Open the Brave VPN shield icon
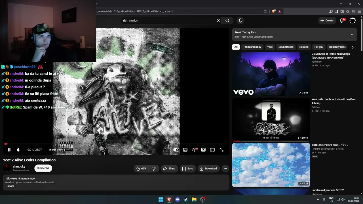This screenshot has width=363, height=204. click(353, 11)
